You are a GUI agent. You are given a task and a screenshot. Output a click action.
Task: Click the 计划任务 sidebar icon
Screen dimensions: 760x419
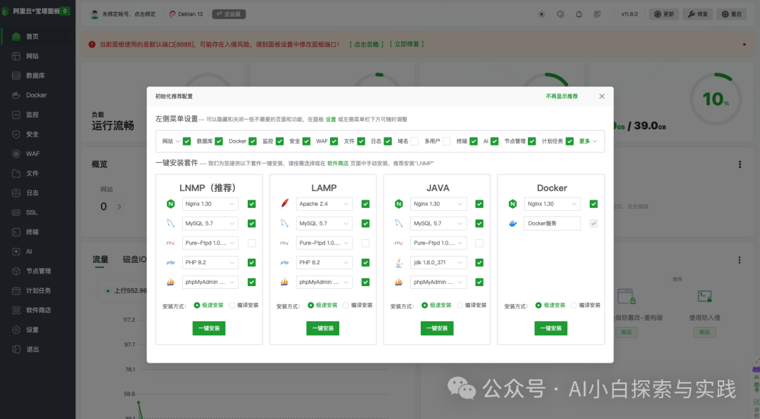[x=16, y=290]
